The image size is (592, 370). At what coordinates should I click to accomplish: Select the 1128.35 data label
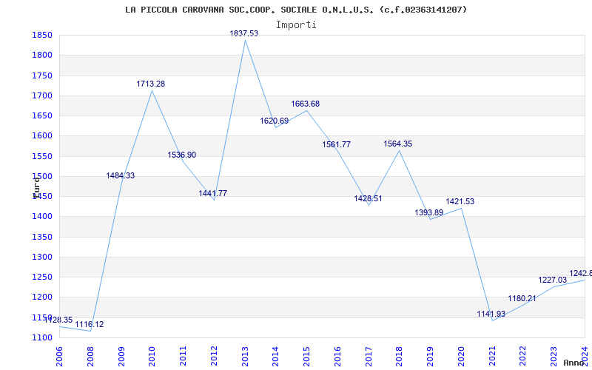tap(58, 320)
